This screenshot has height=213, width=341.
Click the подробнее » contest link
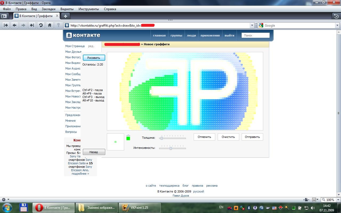tap(80, 174)
